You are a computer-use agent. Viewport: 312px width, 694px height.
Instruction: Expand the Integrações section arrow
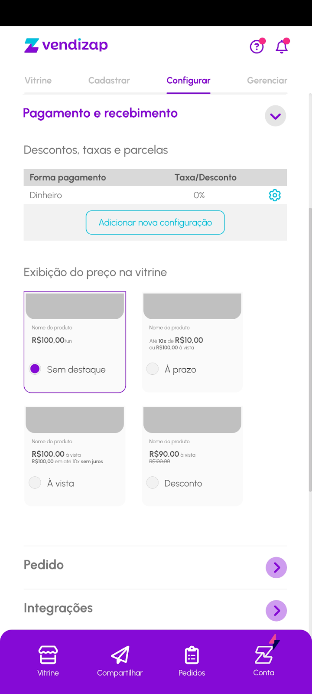pos(276,611)
